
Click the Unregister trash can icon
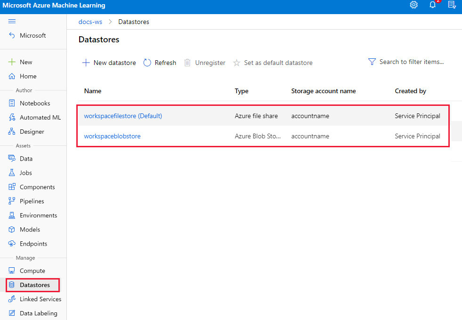pos(187,63)
